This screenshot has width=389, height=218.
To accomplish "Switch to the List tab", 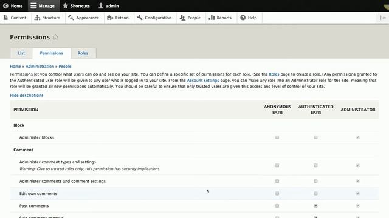I will [x=21, y=53].
